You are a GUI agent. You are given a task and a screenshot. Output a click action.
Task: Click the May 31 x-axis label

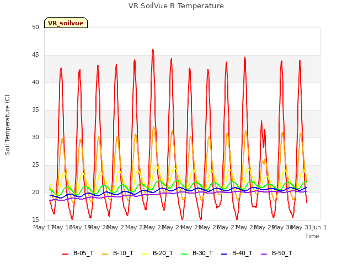click(x=301, y=227)
